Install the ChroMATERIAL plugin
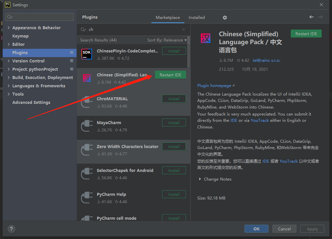The height and width of the screenshot is (239, 332). (174, 99)
